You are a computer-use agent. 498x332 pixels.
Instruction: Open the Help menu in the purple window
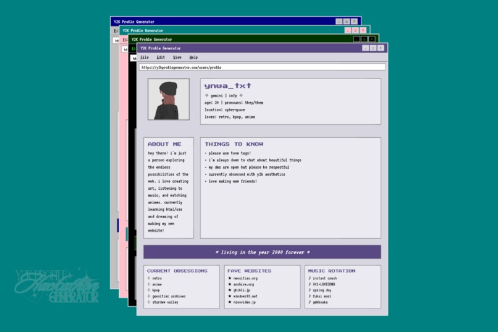point(193,57)
